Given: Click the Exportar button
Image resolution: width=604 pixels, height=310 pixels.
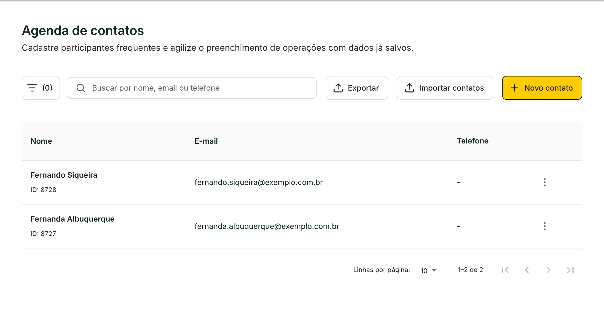Looking at the screenshot, I should coord(357,88).
